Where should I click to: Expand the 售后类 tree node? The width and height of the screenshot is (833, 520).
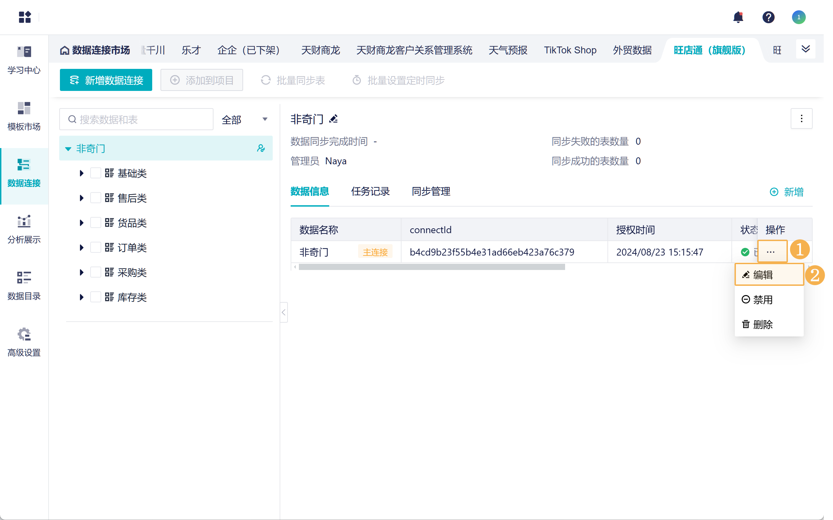coord(81,198)
